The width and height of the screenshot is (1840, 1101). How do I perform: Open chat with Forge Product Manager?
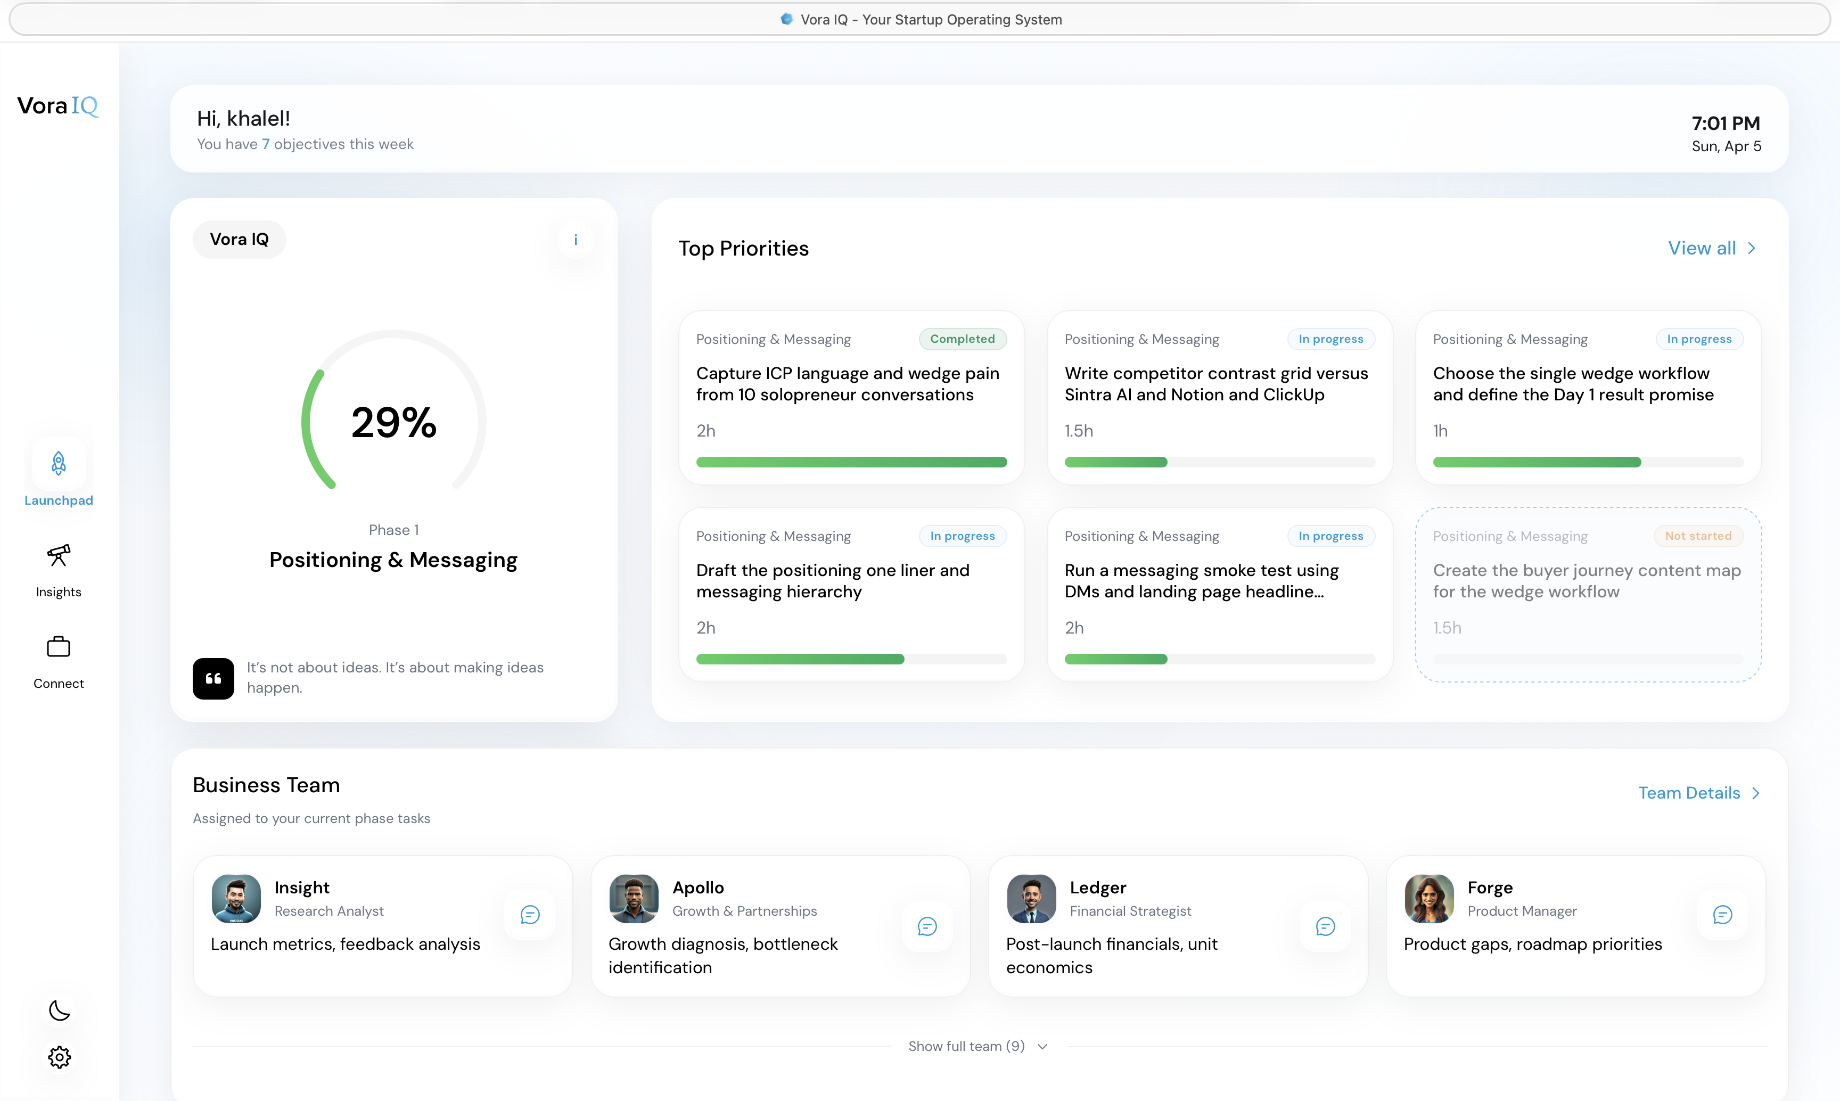pos(1723,915)
